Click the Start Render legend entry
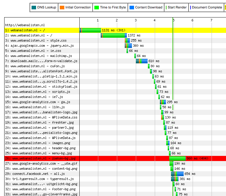 coord(176,8)
